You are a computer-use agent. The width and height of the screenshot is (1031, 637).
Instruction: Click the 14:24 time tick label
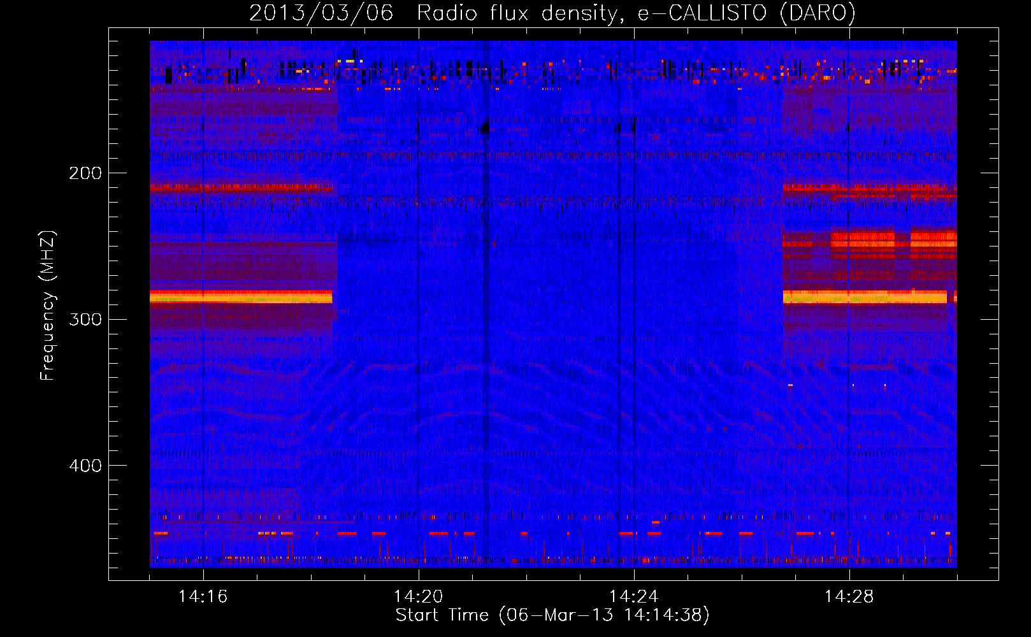[x=633, y=597]
